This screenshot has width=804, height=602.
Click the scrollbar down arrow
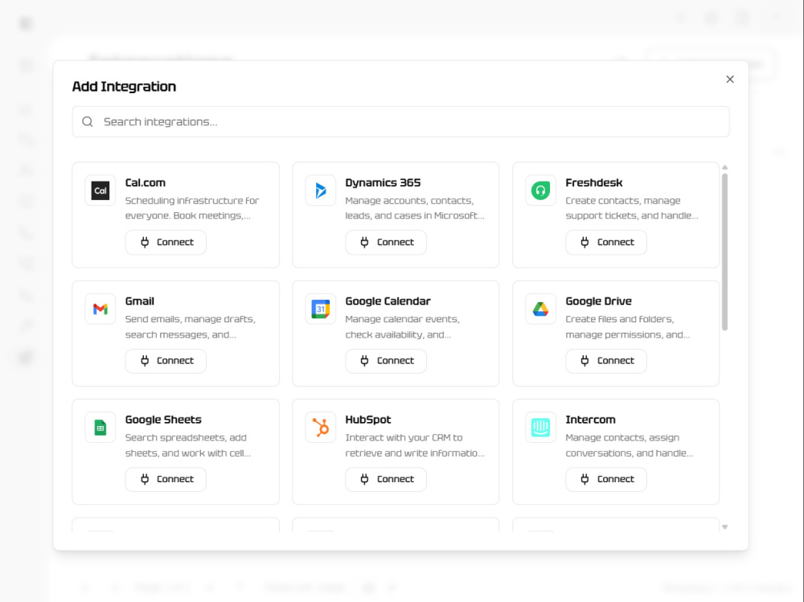(724, 526)
